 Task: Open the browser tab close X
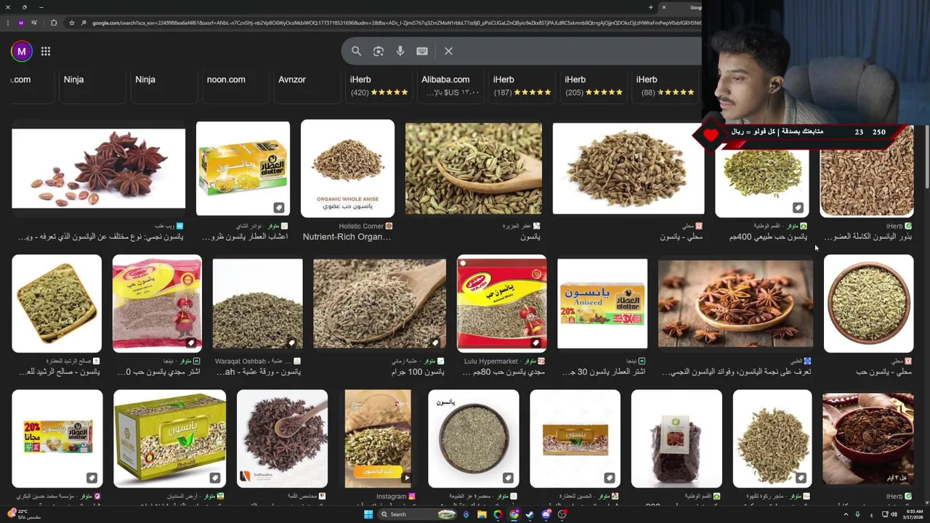(663, 7)
